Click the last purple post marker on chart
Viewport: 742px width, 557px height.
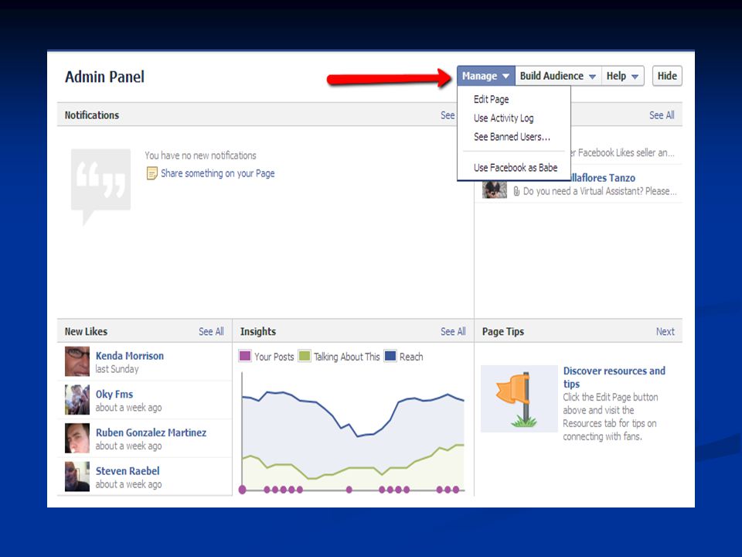[x=456, y=490]
